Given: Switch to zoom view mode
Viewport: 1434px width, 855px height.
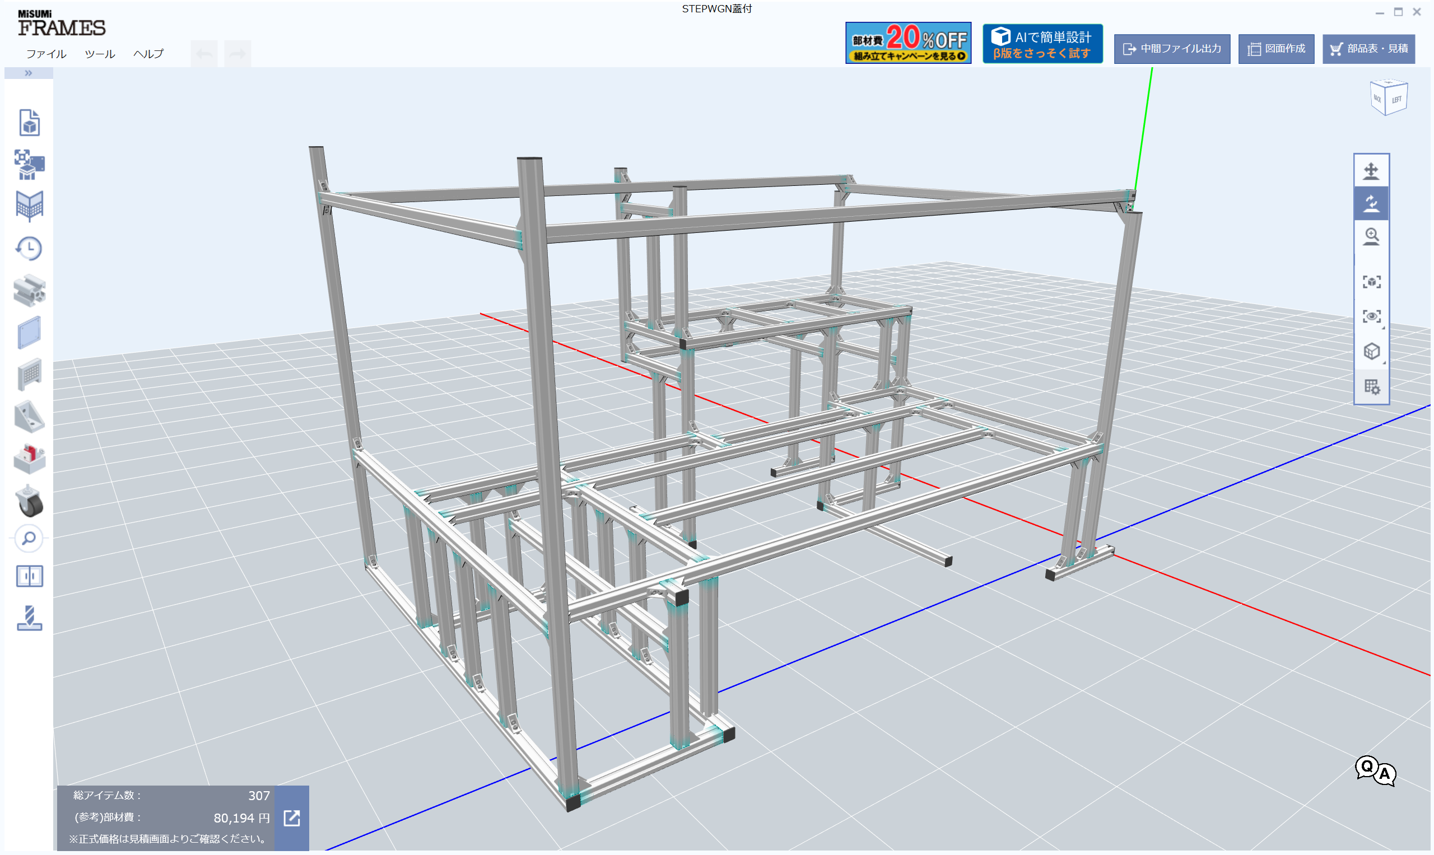Looking at the screenshot, I should coord(1371,237).
